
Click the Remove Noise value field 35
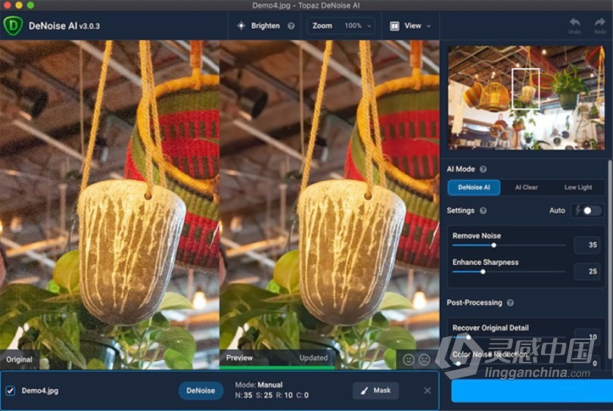tap(587, 244)
